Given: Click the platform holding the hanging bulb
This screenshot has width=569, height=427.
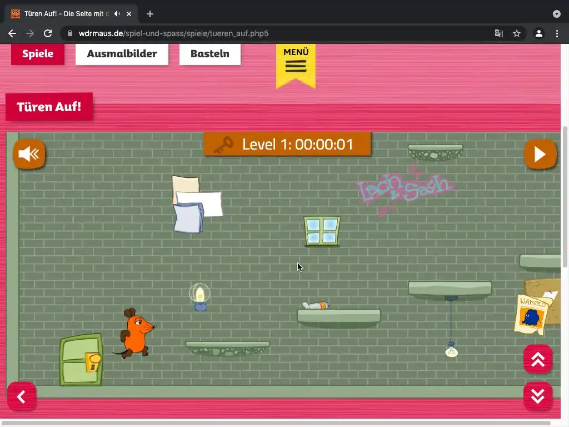Looking at the screenshot, I should tap(450, 290).
